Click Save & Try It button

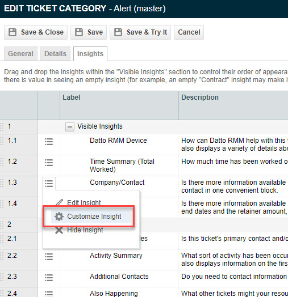(140, 32)
